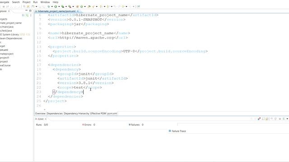This screenshot has height=162, width=289.
Task: Open the Run menu
Action: pyautogui.click(x=35, y=2)
